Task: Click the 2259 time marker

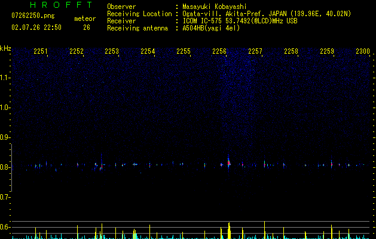Action: (327, 51)
